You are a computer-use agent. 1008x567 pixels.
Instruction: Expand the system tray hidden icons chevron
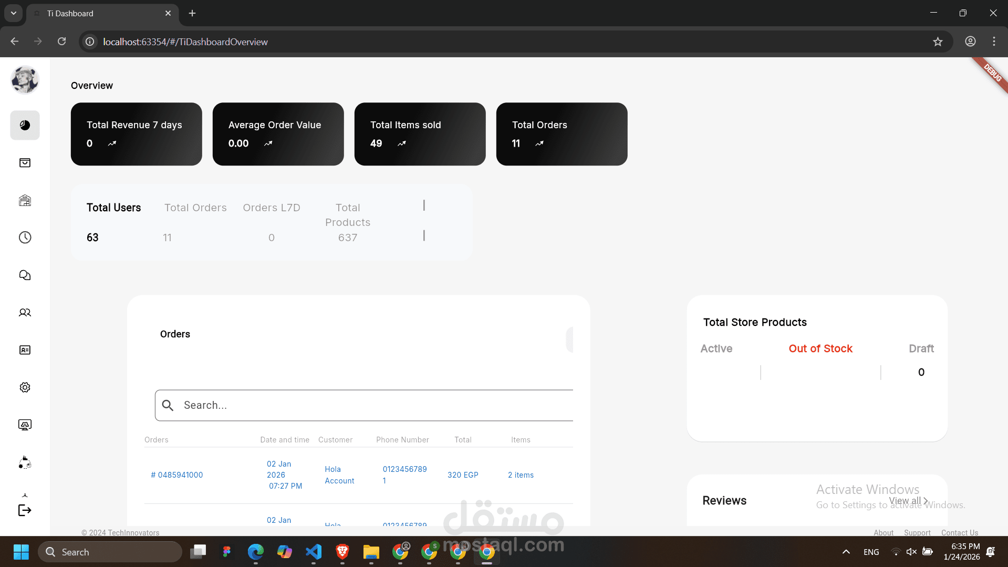(846, 552)
